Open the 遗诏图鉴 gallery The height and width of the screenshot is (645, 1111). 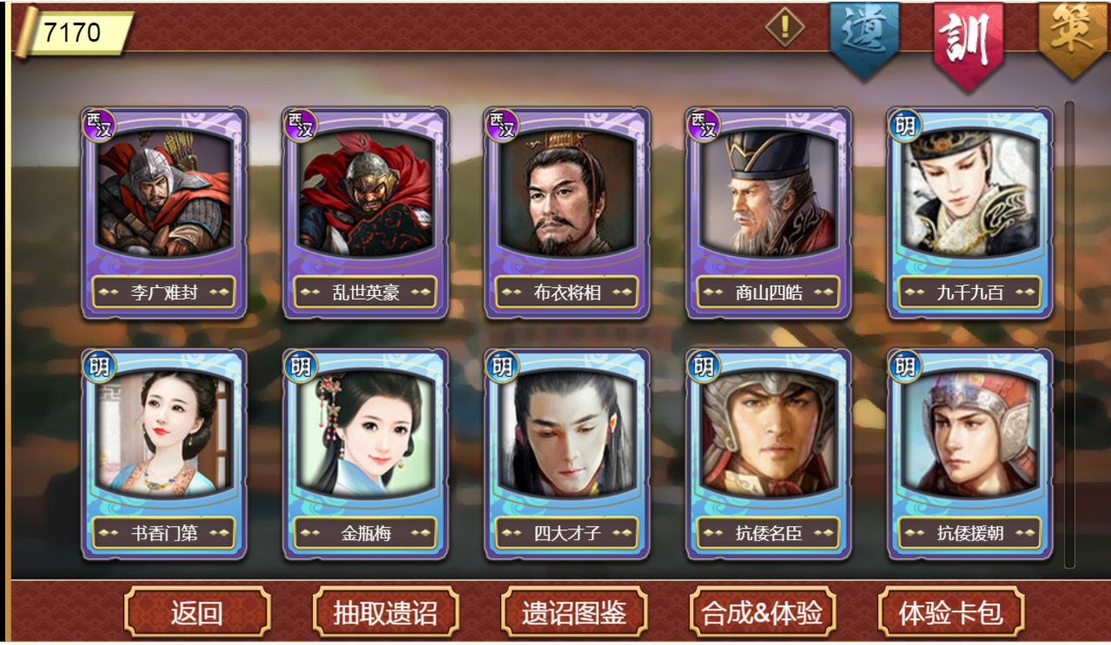pyautogui.click(x=574, y=613)
